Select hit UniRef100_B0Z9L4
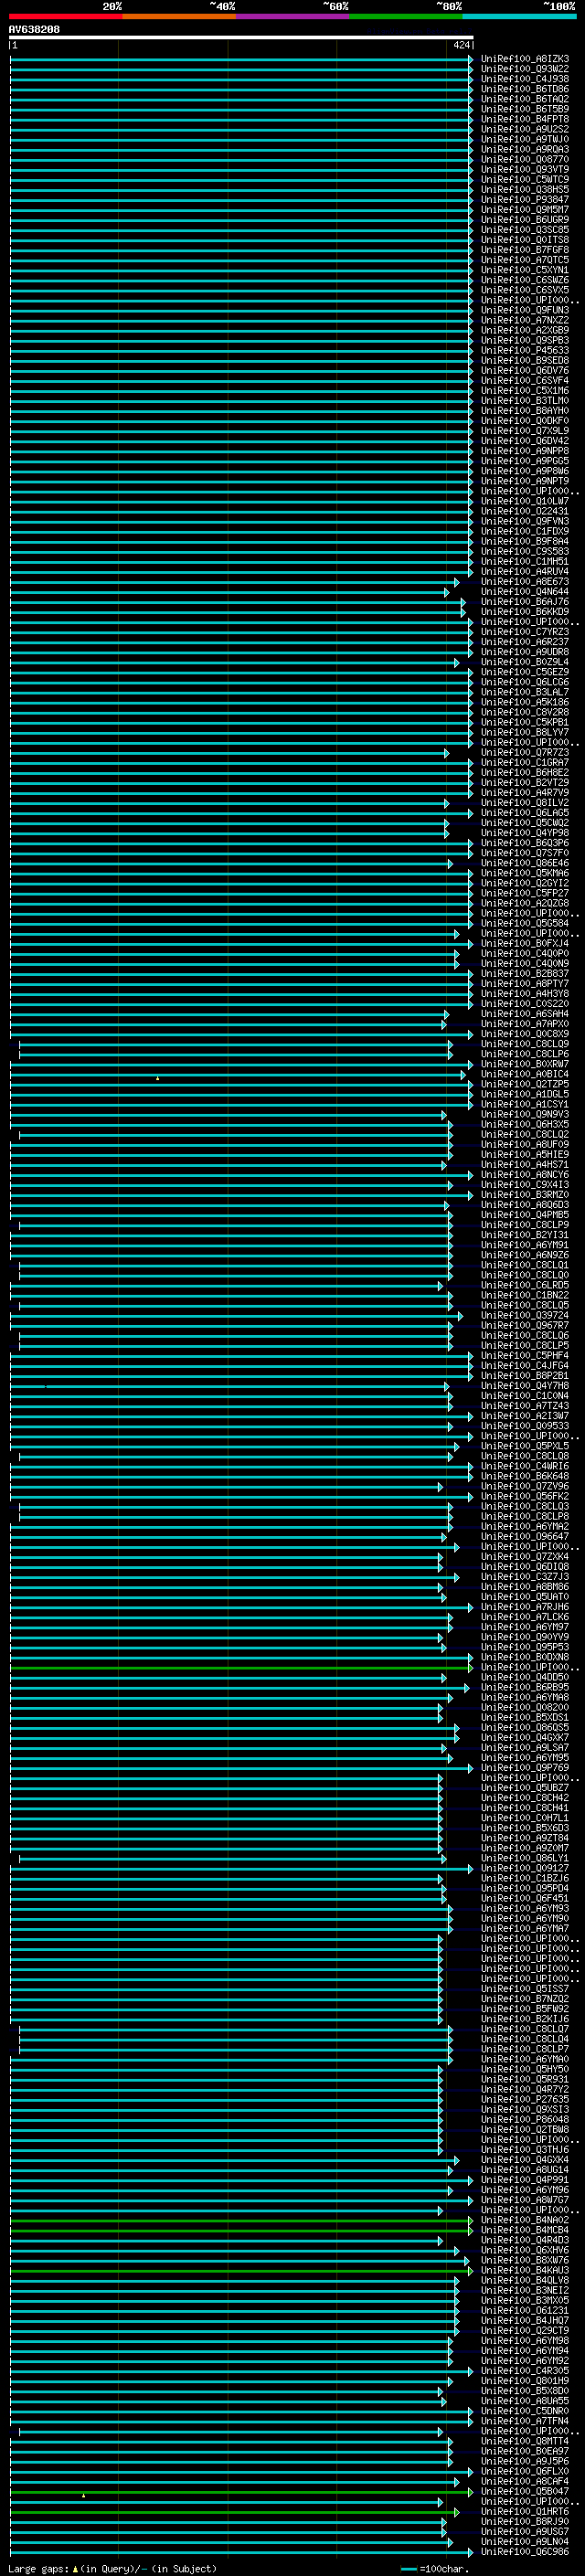Screen dimensions: 585x2576 [x=524, y=662]
